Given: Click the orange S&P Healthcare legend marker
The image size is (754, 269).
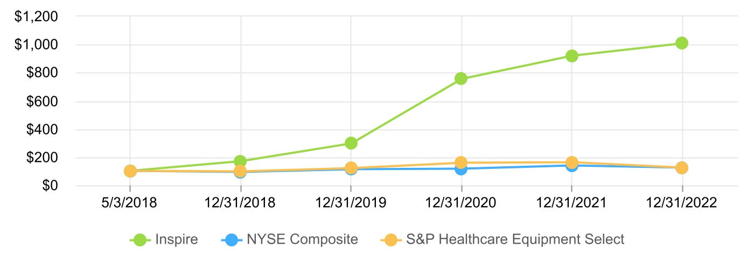Looking at the screenshot, I should [x=390, y=239].
